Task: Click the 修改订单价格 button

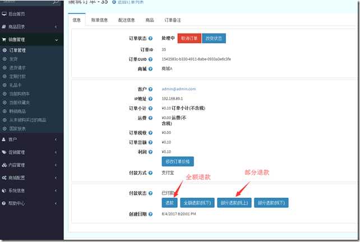Action: tap(178, 161)
